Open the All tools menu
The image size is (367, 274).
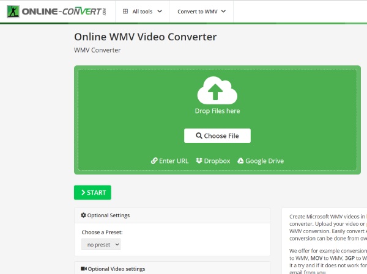click(x=143, y=12)
